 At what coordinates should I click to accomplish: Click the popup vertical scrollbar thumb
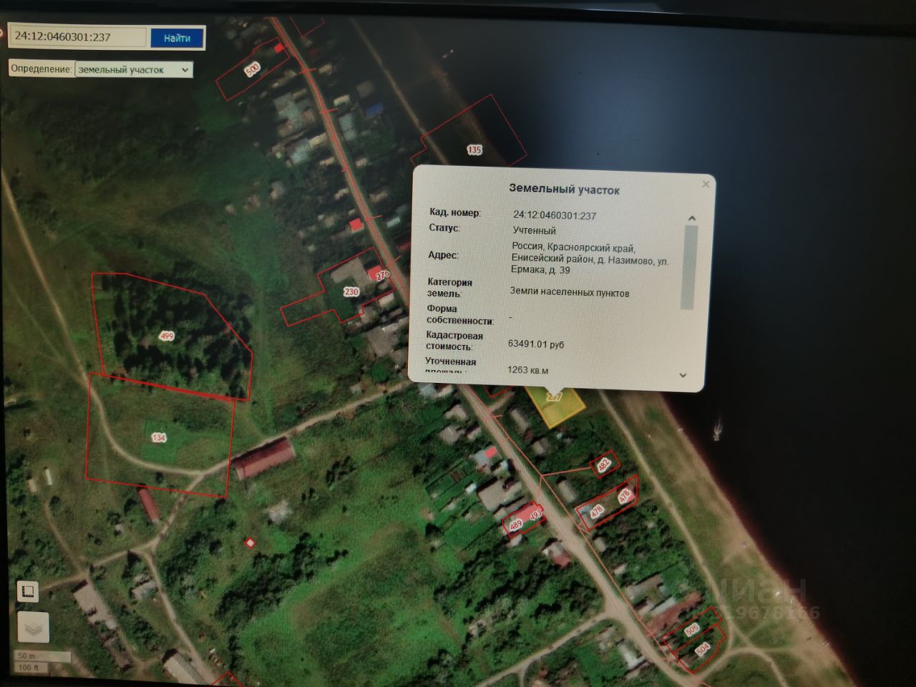(689, 267)
